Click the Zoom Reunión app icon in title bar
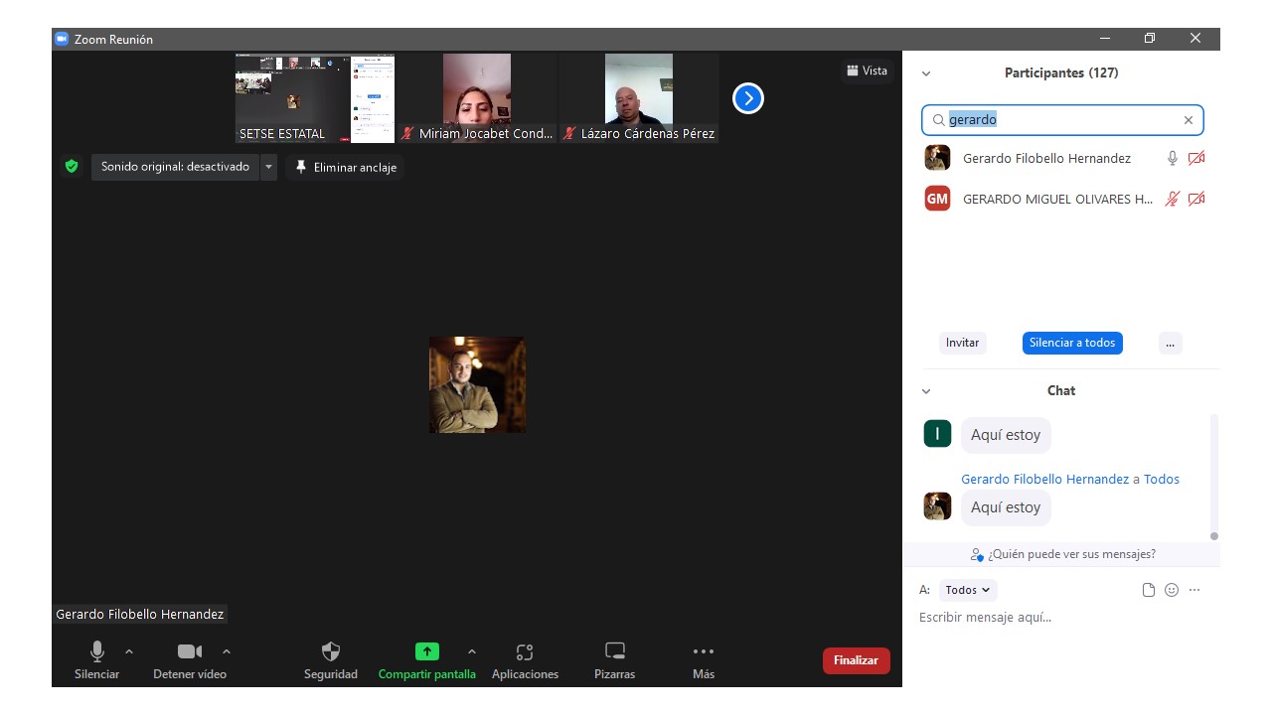1272x715 pixels. click(x=62, y=39)
